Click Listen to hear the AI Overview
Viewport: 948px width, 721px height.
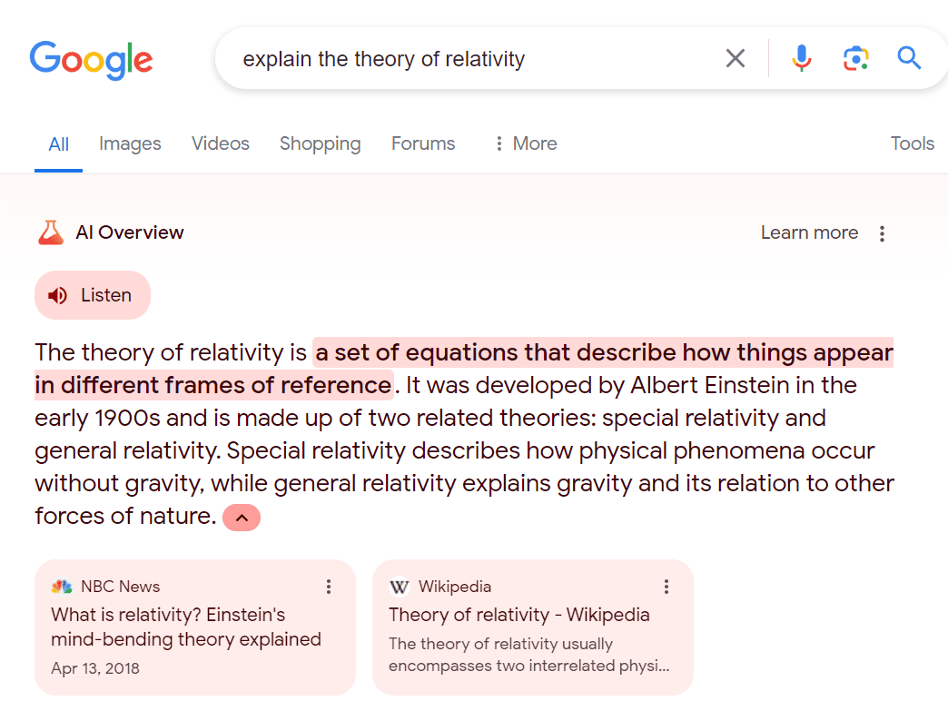[x=93, y=294]
